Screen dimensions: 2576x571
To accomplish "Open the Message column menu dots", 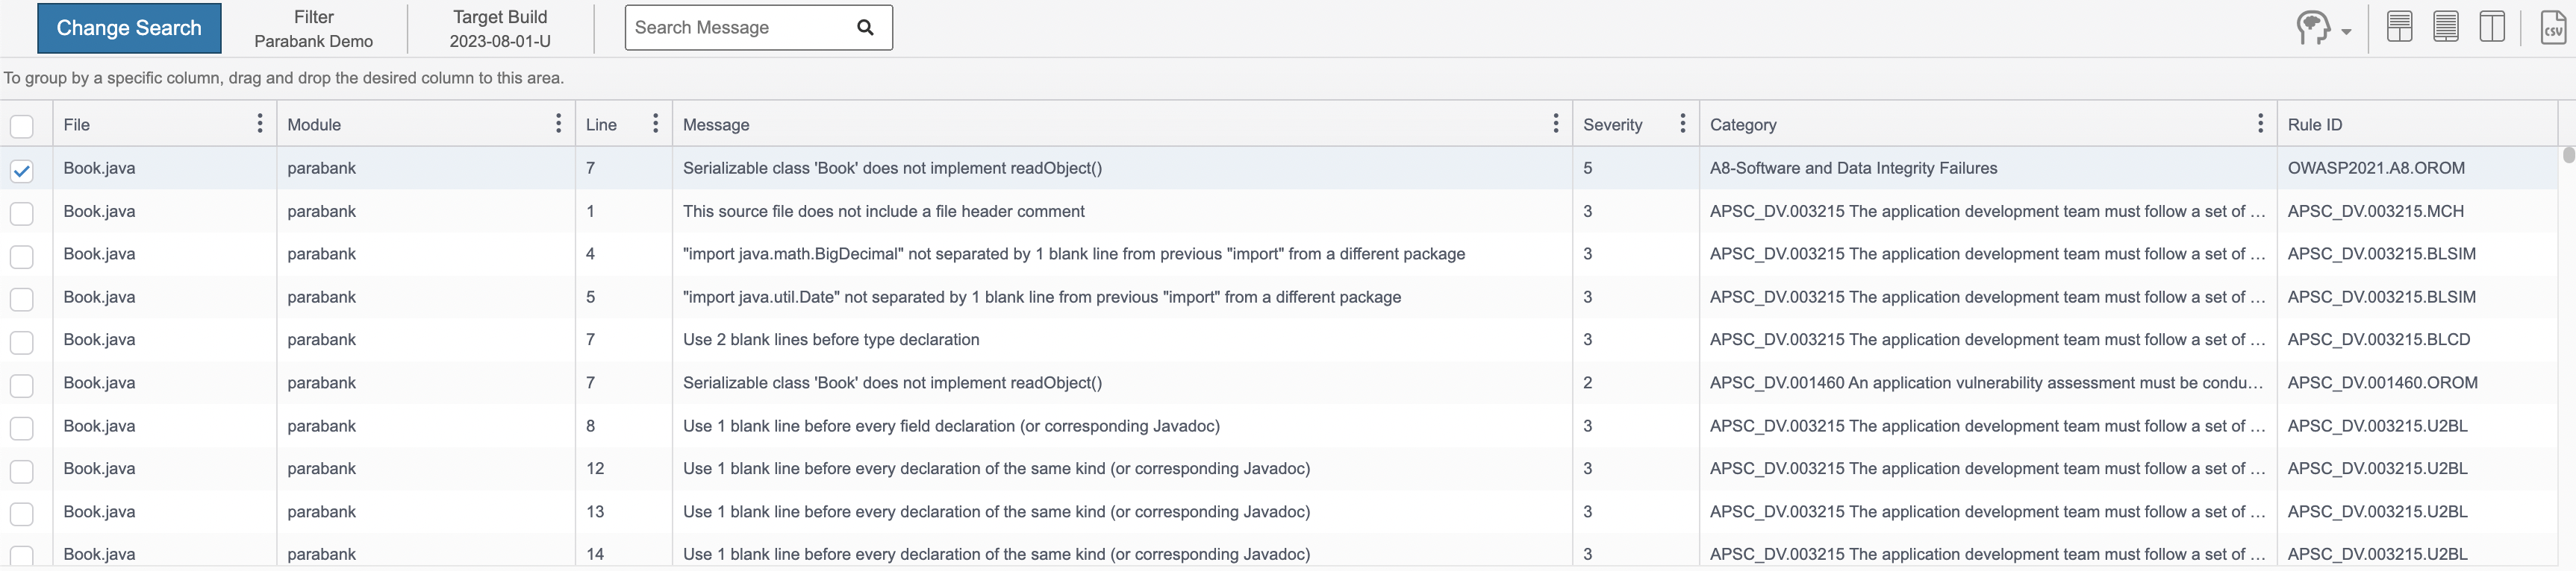I will (x=1555, y=124).
